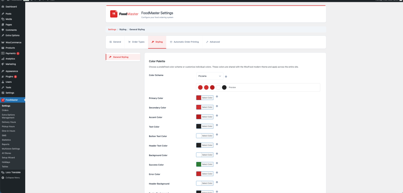Open Tables submenu item
Screen dimensions: 403x193
pos(5,167)
